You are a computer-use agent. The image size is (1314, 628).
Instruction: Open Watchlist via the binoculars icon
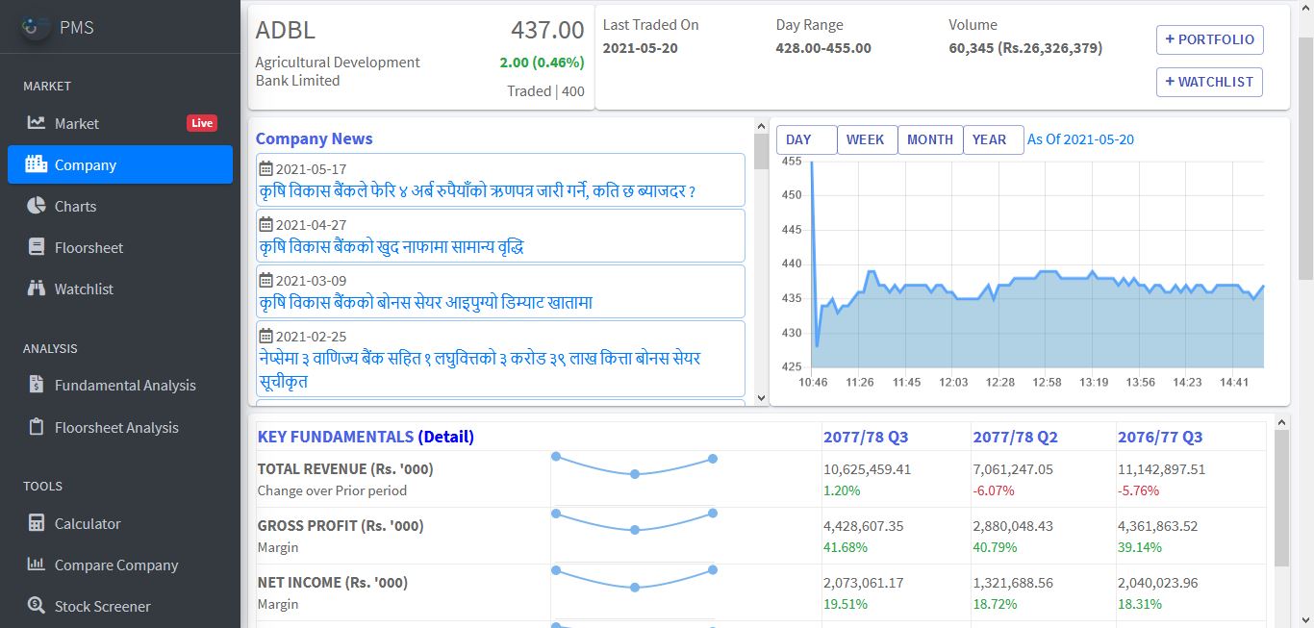37,289
